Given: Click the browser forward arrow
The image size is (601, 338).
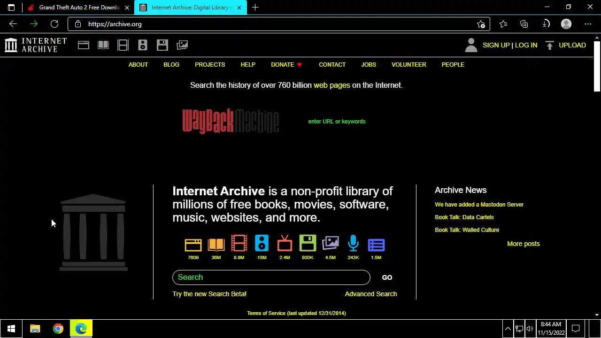Looking at the screenshot, I should coord(34,24).
